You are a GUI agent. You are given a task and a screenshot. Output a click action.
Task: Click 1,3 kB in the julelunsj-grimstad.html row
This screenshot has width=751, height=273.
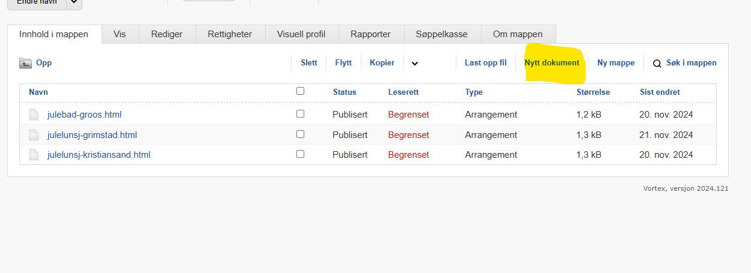pyautogui.click(x=589, y=135)
